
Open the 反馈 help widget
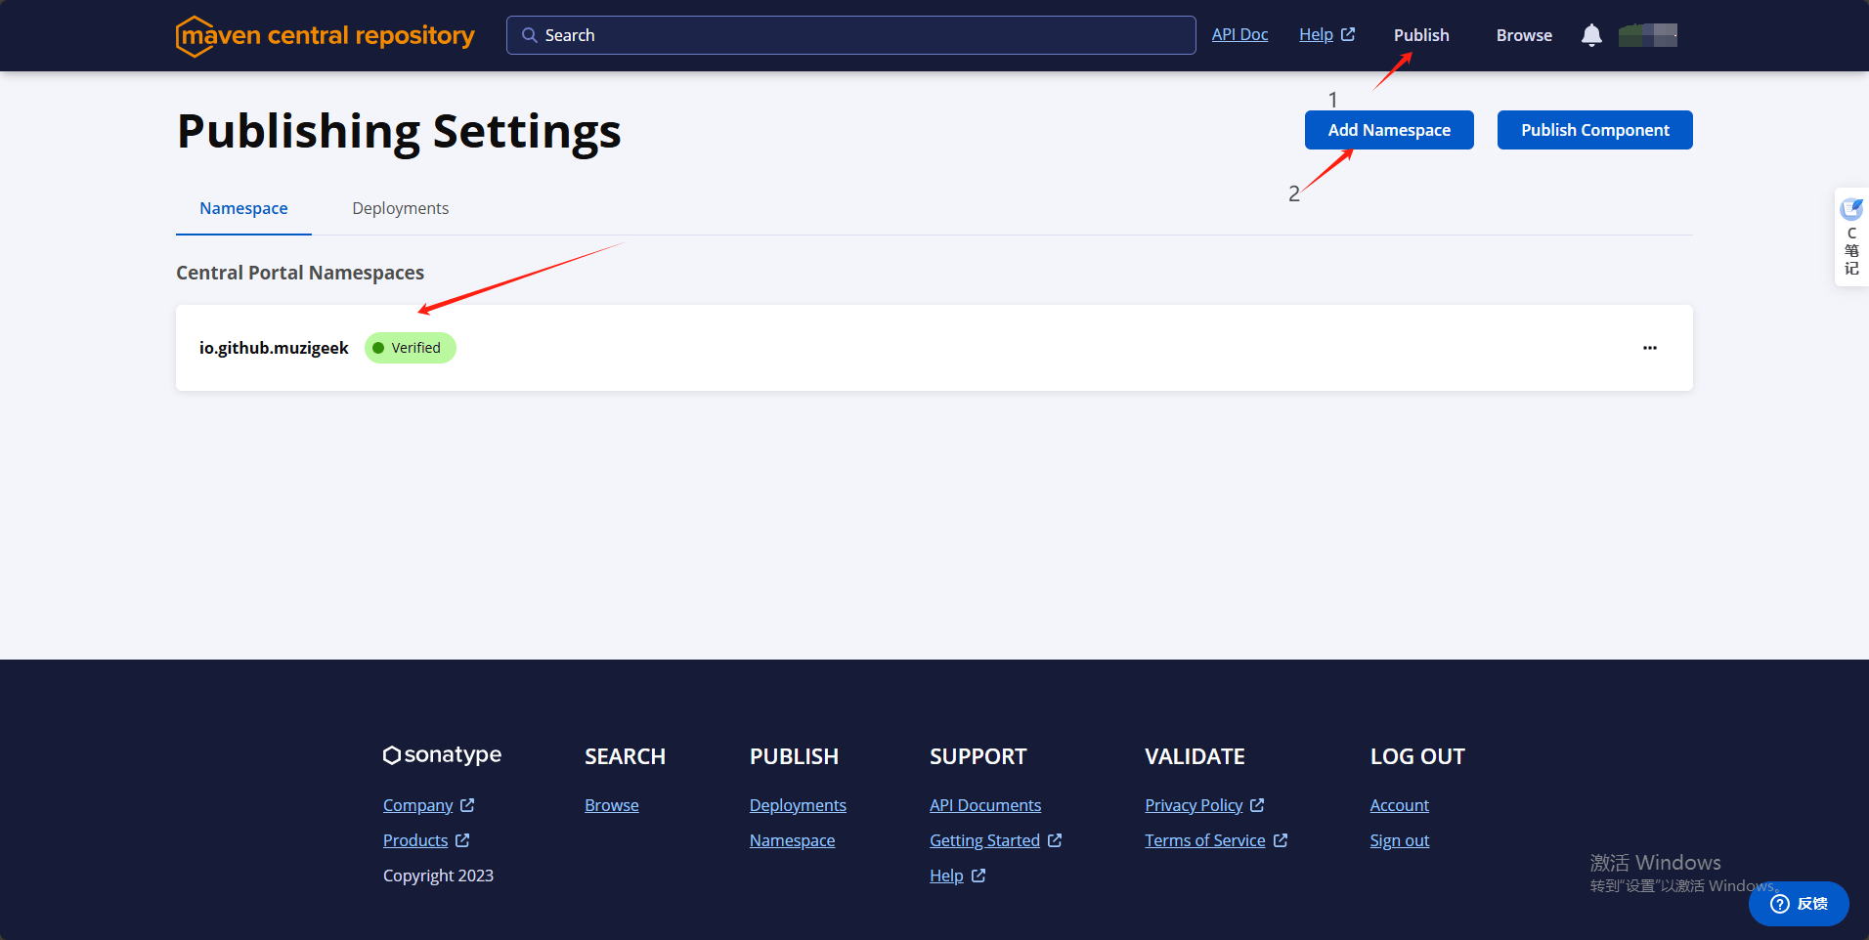tap(1799, 904)
